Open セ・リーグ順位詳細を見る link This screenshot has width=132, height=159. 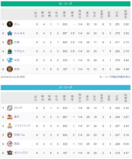tap(115, 77)
